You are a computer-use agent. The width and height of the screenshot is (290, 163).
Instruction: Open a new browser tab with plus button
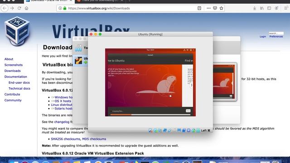[130, 1]
